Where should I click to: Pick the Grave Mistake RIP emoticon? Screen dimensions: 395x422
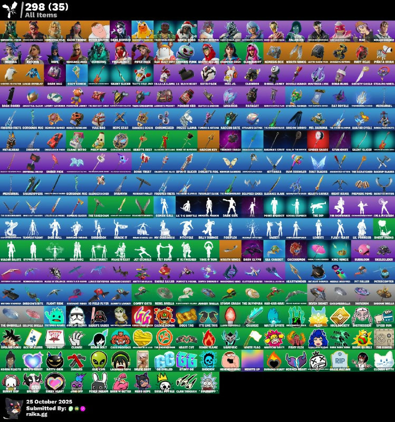(340, 360)
